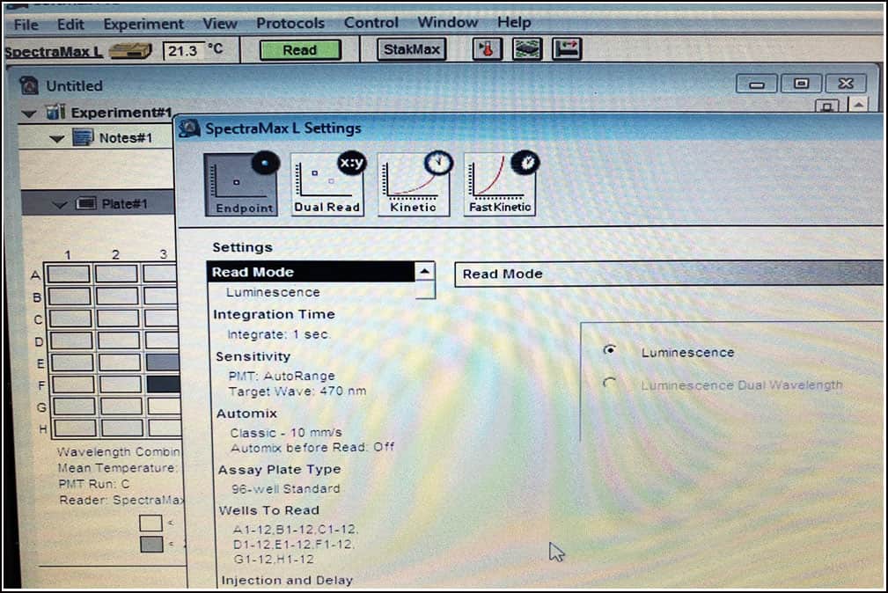Click the Untitled document window icon

[x=29, y=85]
